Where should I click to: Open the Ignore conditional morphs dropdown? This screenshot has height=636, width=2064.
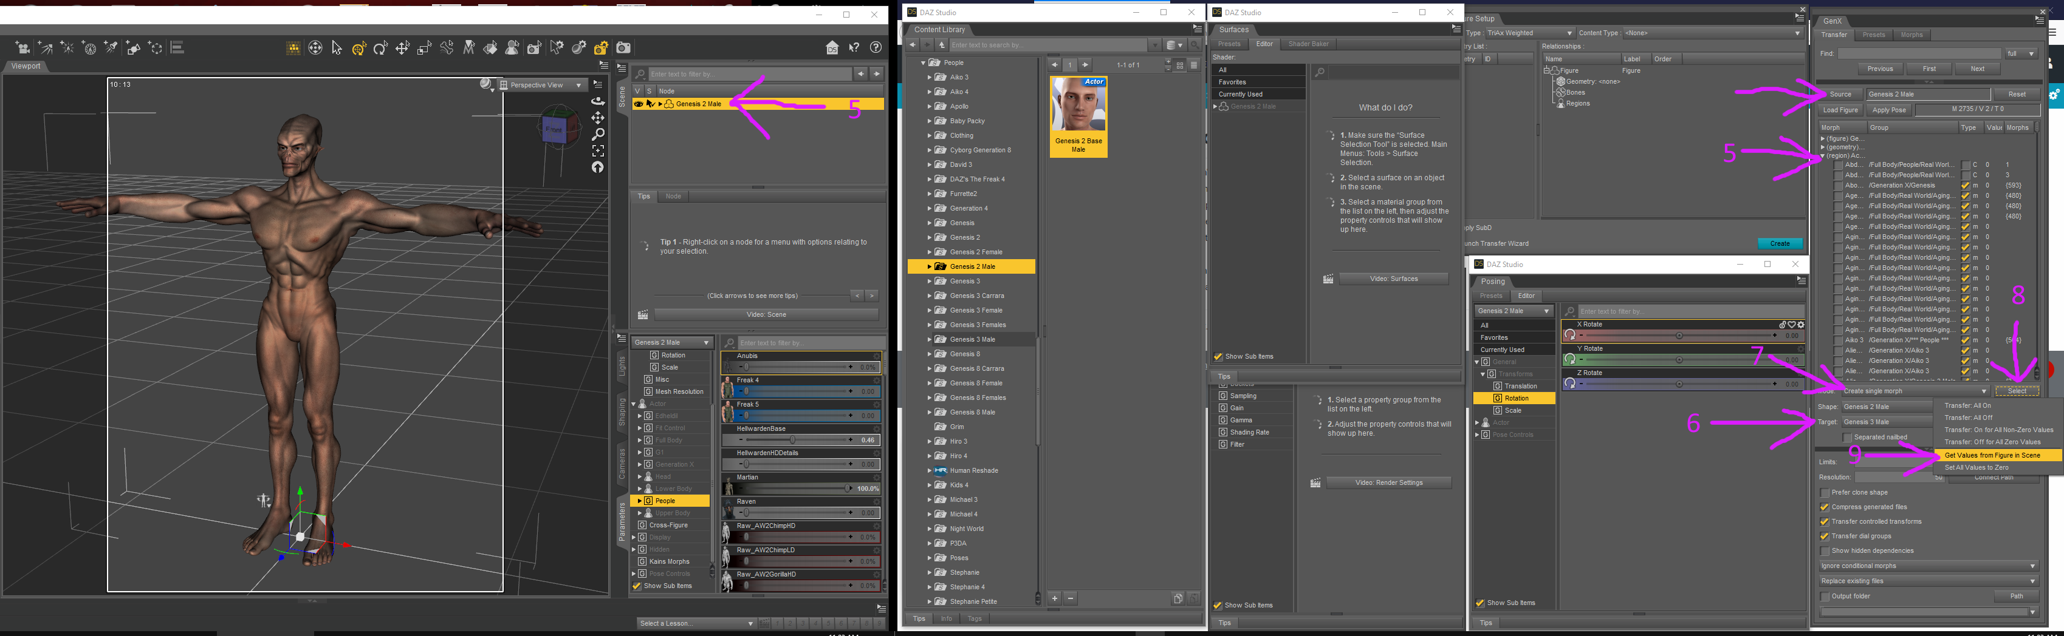1928,566
